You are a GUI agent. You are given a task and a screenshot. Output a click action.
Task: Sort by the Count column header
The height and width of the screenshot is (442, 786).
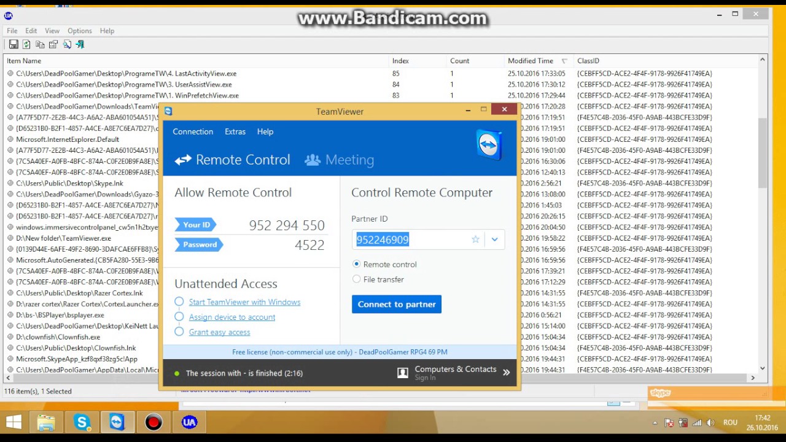point(475,61)
